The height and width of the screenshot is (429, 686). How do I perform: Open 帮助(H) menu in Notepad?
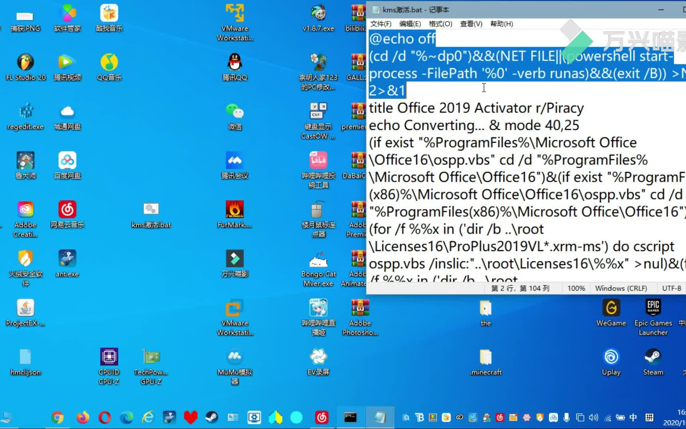pyautogui.click(x=501, y=24)
